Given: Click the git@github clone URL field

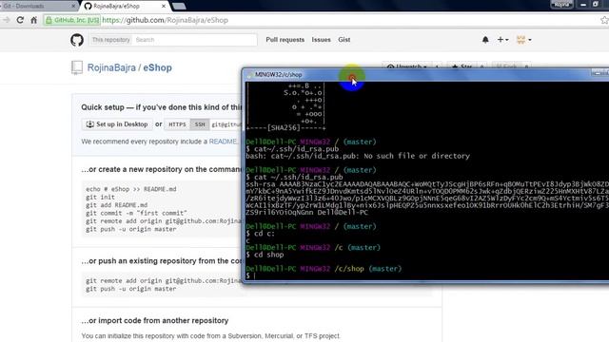Looking at the screenshot, I should tap(226, 124).
